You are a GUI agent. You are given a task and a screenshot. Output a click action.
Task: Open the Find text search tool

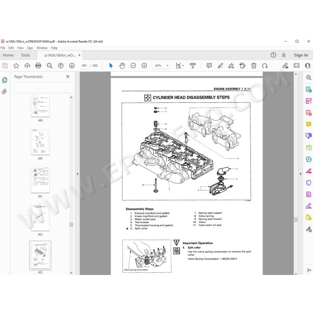point(50,66)
